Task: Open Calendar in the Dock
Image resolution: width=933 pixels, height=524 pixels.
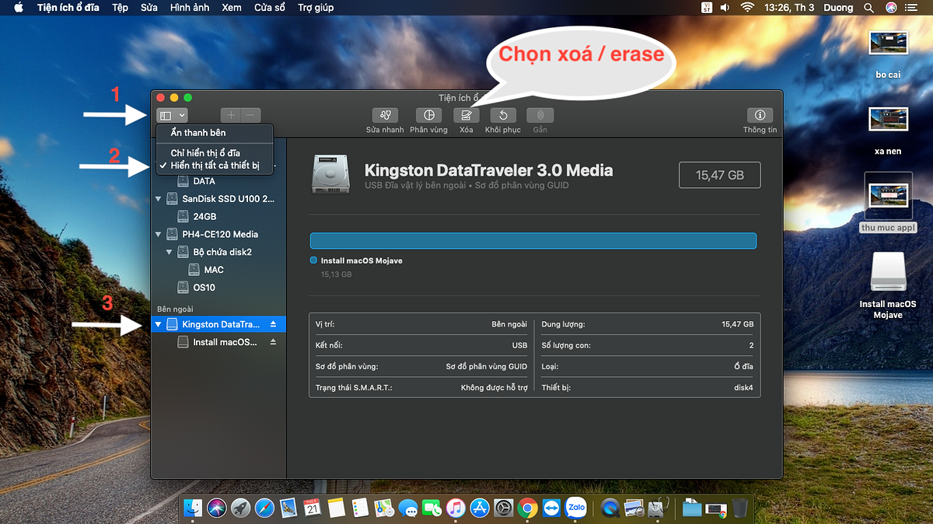Action: pyautogui.click(x=313, y=508)
